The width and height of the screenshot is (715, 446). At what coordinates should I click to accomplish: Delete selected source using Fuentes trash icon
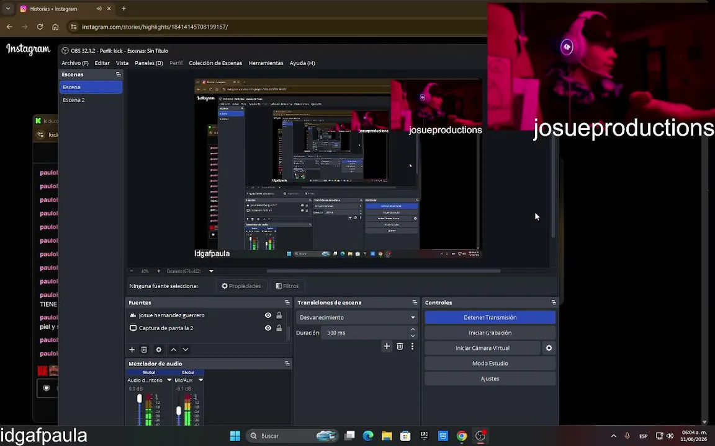coord(144,349)
